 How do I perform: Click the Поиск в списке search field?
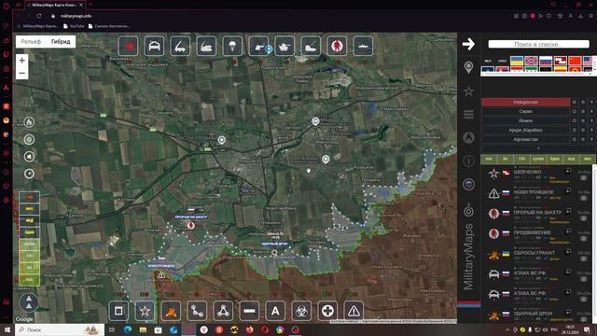[x=538, y=44]
